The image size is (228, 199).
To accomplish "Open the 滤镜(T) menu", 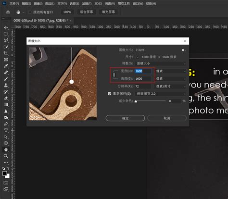I will click(x=87, y=3).
